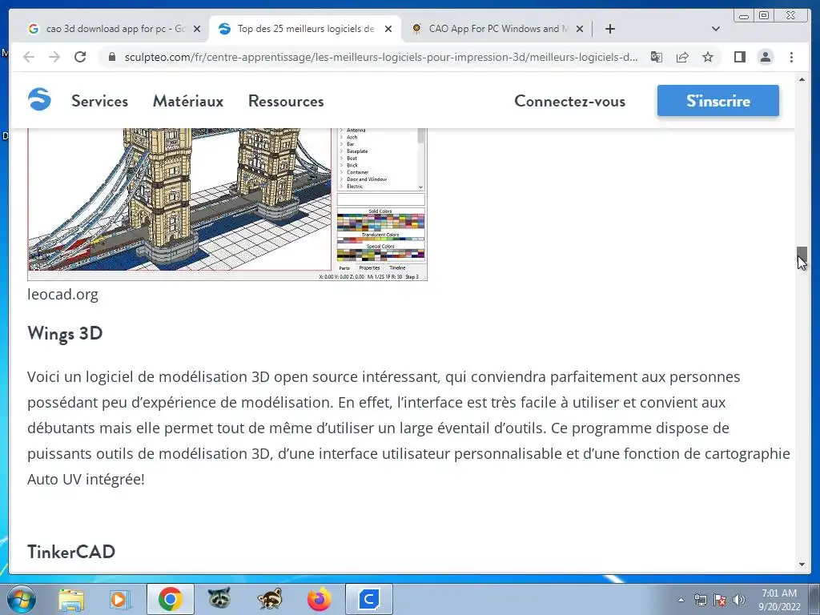Launch Firefox from the taskbar

pos(320,599)
